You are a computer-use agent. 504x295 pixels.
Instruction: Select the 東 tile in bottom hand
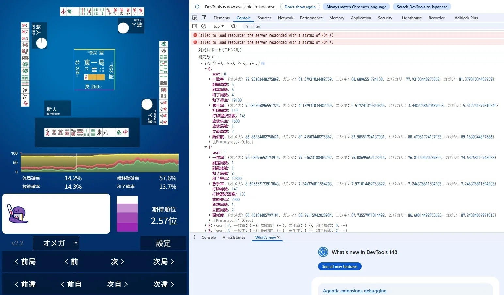pyautogui.click(x=100, y=132)
